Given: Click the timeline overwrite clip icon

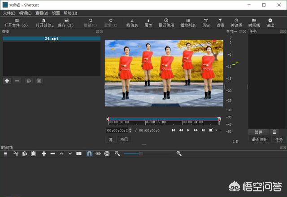Looking at the screenshot, I should pos(78,153).
